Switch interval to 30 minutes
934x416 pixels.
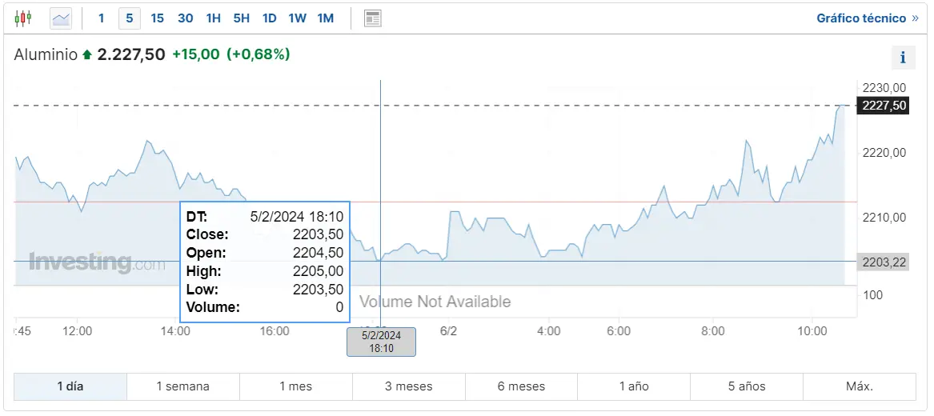185,18
